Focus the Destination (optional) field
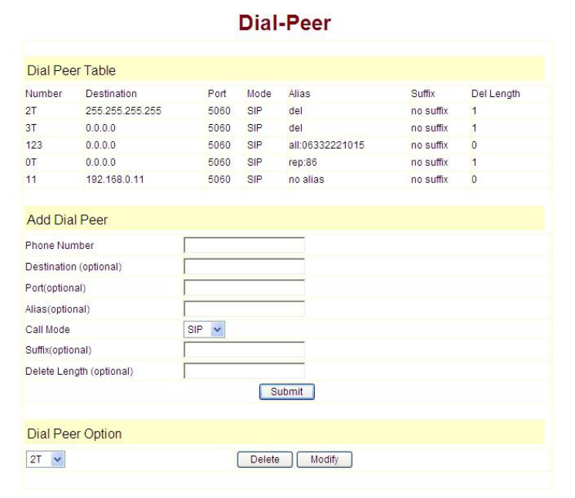 244,266
